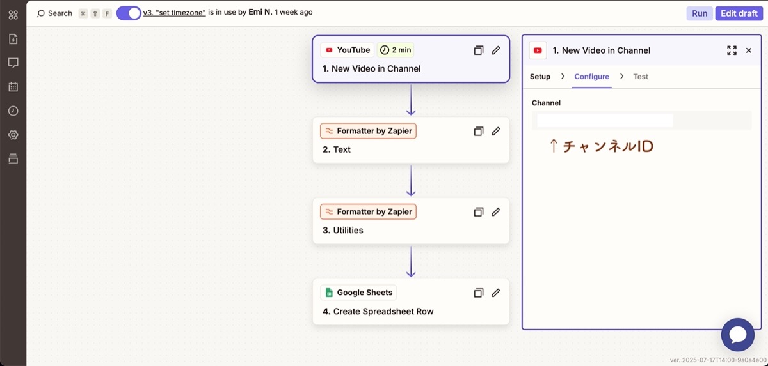Toggle the Zap on/off switch
Image resolution: width=768 pixels, height=366 pixels.
pyautogui.click(x=129, y=13)
